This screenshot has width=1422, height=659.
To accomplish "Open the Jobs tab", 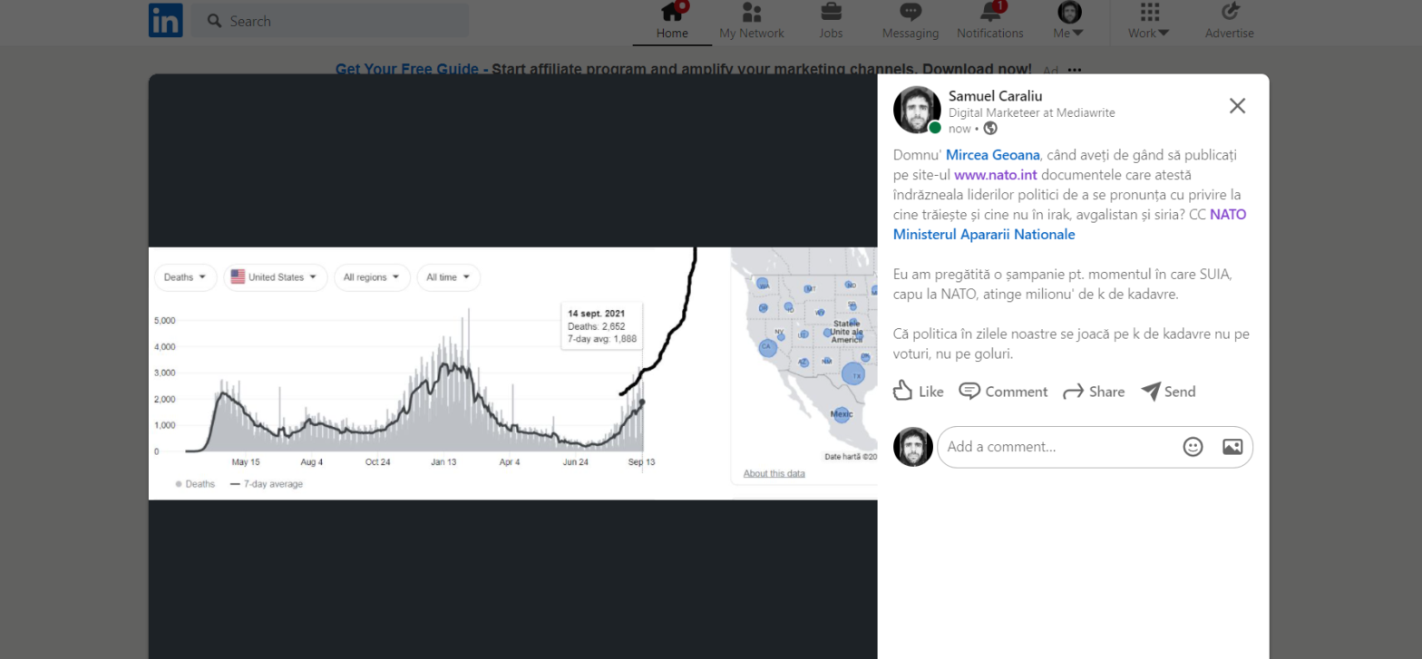I will point(831,22).
